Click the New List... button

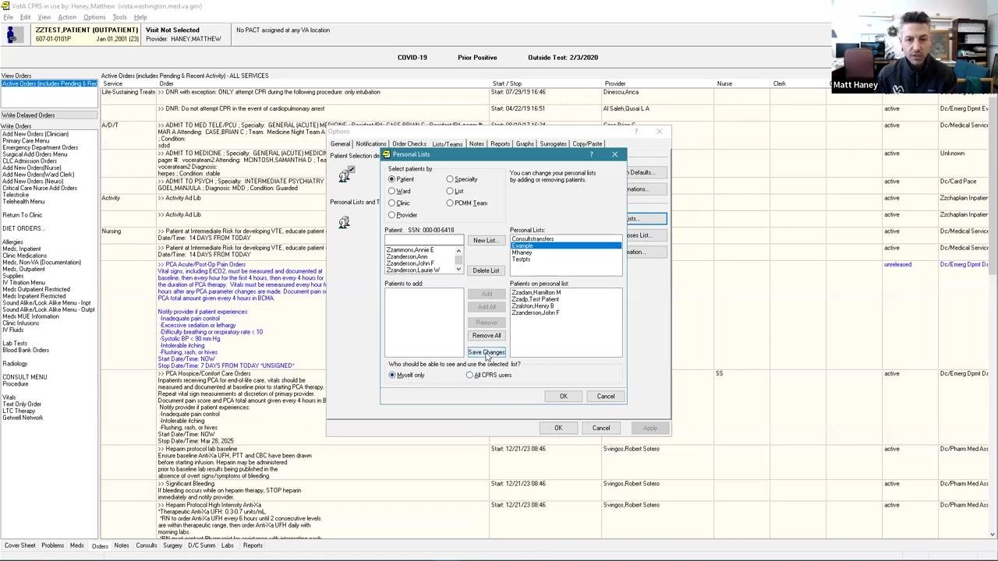(486, 241)
